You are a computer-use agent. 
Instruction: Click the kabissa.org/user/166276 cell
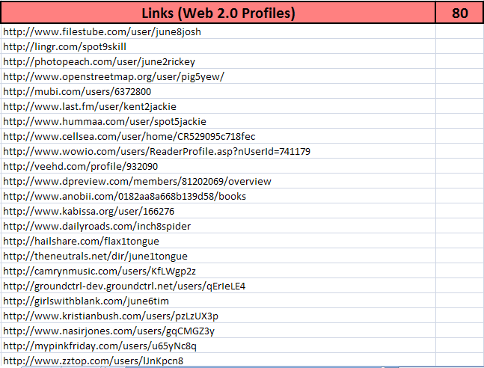point(218,211)
